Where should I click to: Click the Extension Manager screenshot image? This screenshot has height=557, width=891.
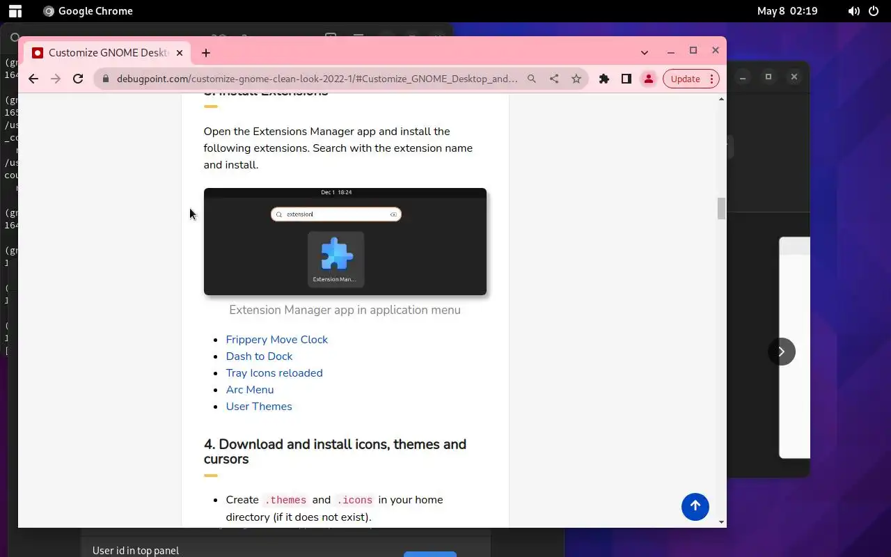345,242
